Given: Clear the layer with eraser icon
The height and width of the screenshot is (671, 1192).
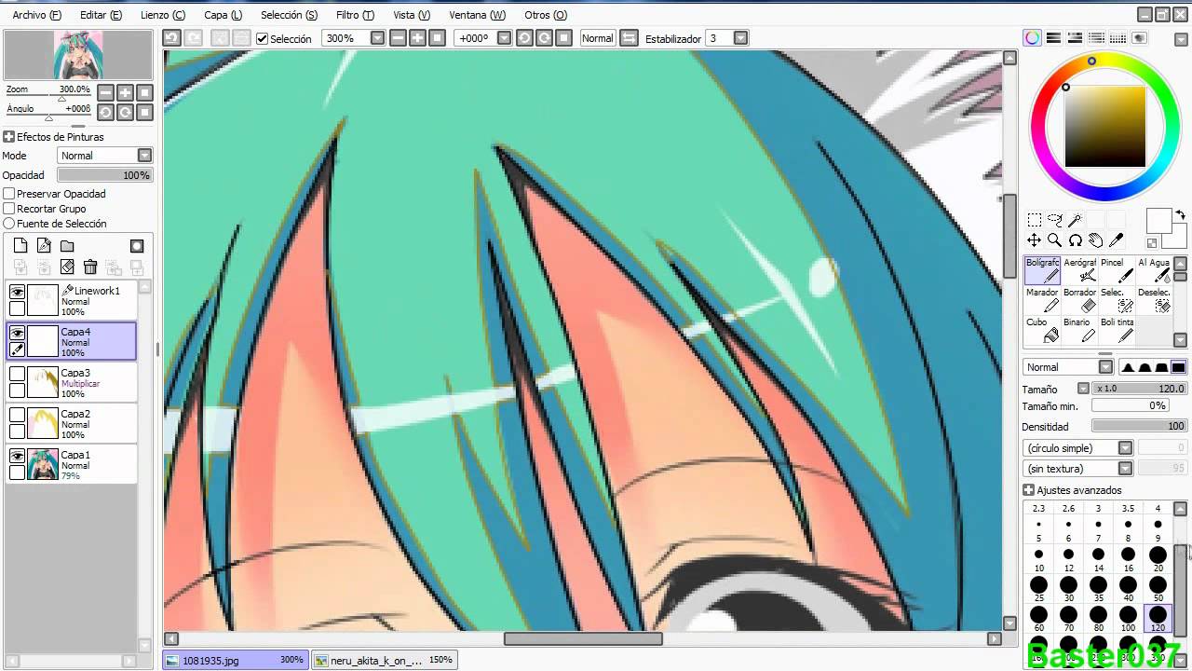Looking at the screenshot, I should coord(67,267).
